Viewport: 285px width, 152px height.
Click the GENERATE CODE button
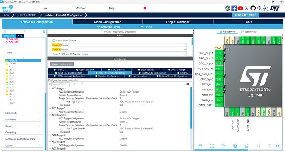245,15
